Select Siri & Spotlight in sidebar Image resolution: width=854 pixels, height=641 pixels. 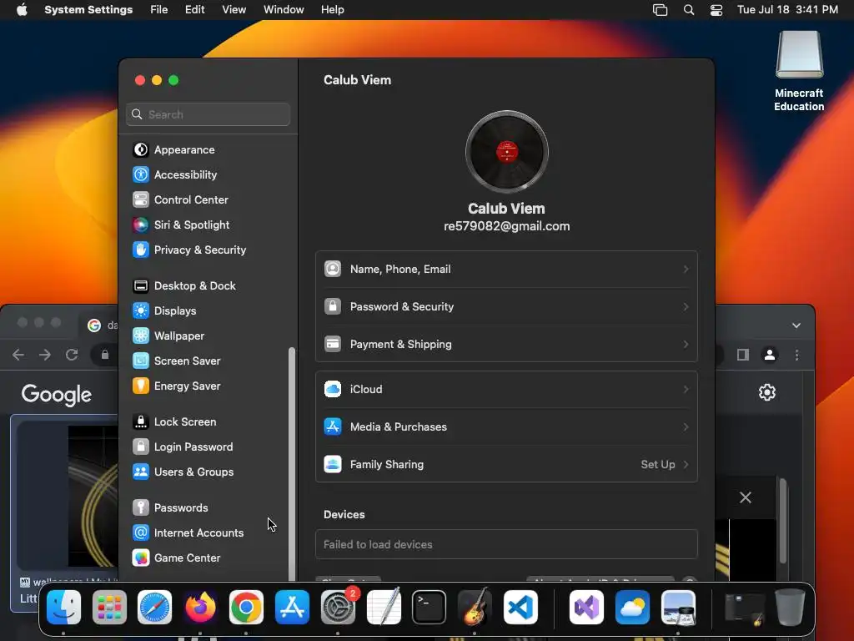pos(181,225)
